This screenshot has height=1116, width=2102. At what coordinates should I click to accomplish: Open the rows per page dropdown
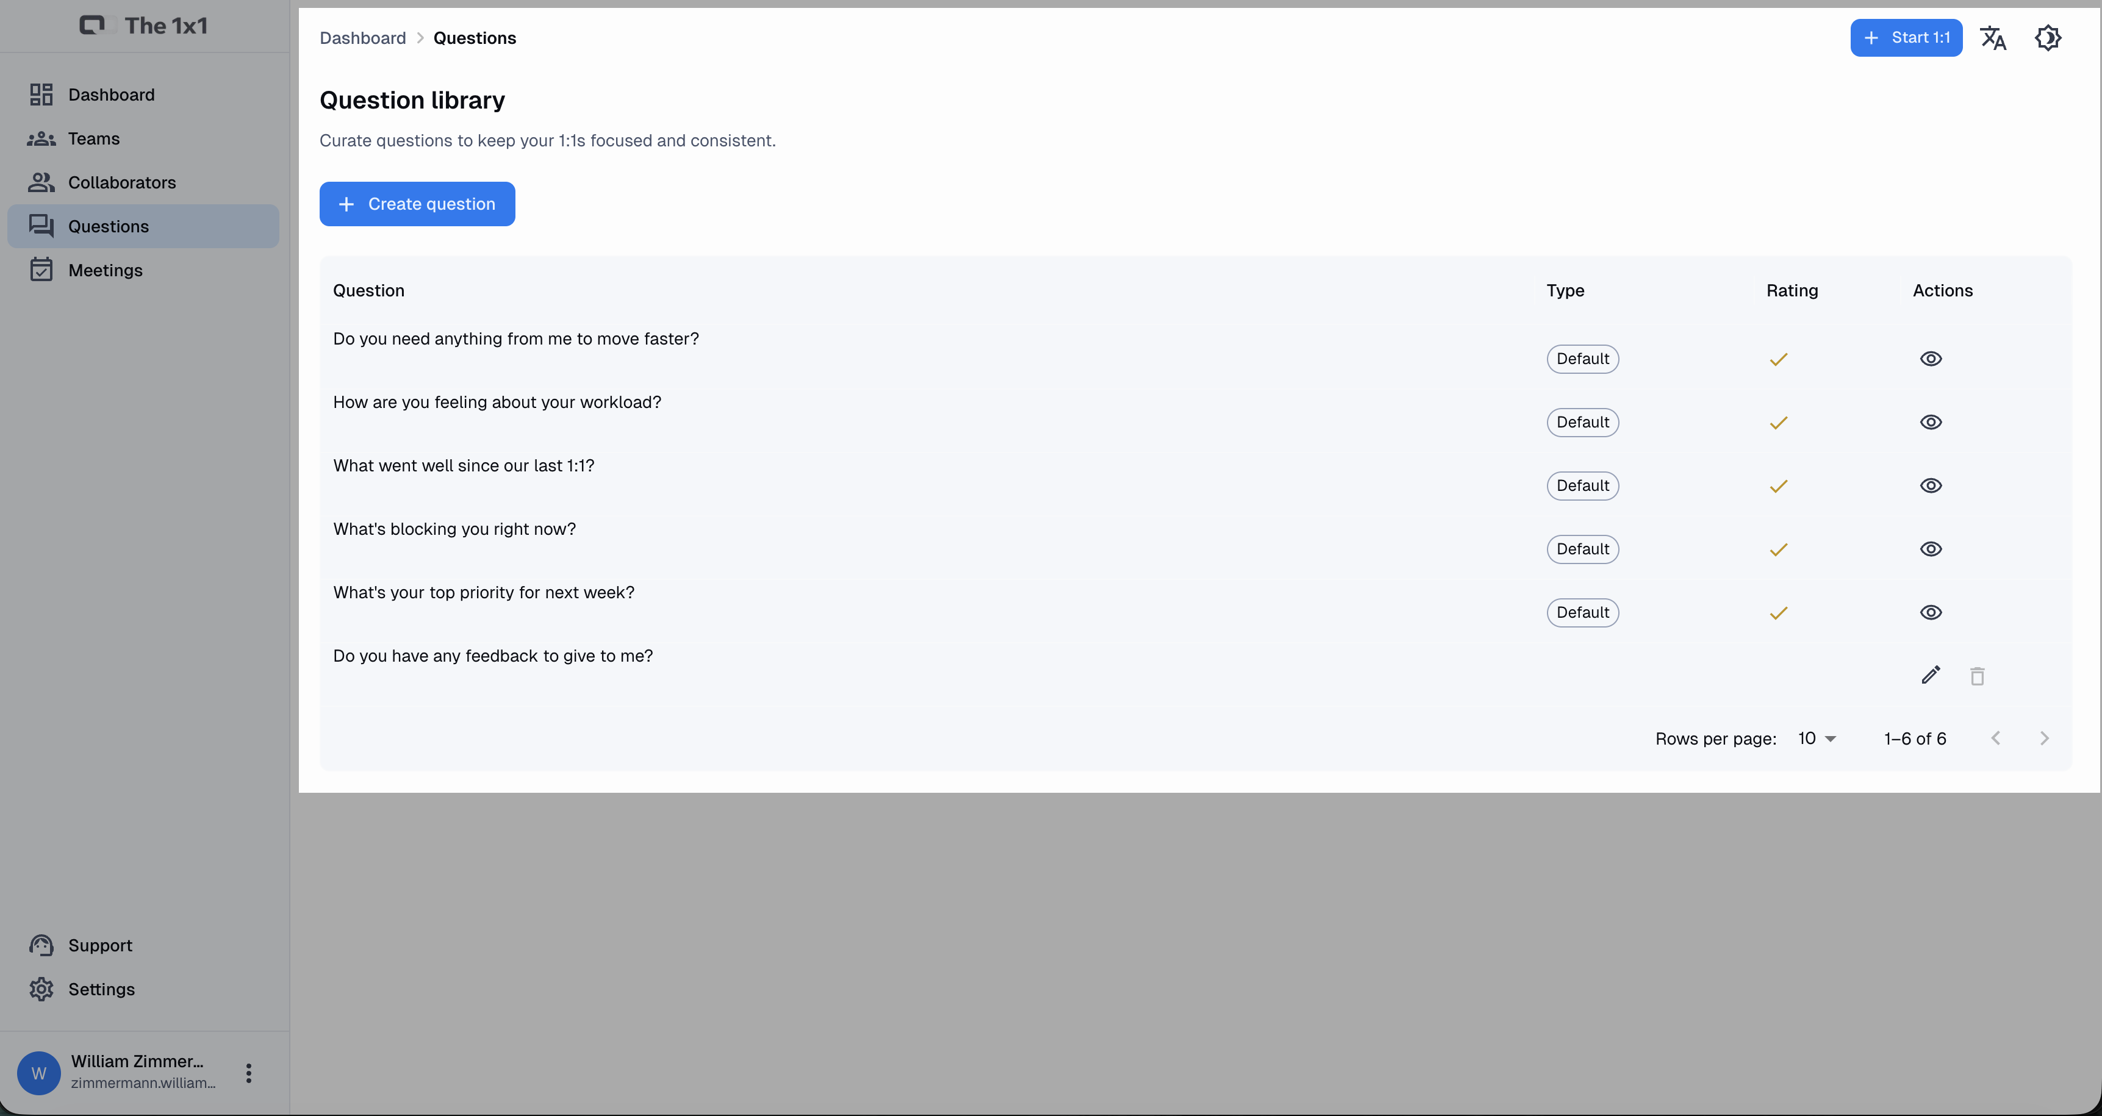pos(1817,739)
